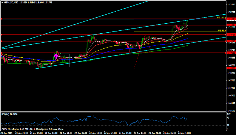Click the red 1.50343 price tag
236x135 pixels.
[231, 41]
